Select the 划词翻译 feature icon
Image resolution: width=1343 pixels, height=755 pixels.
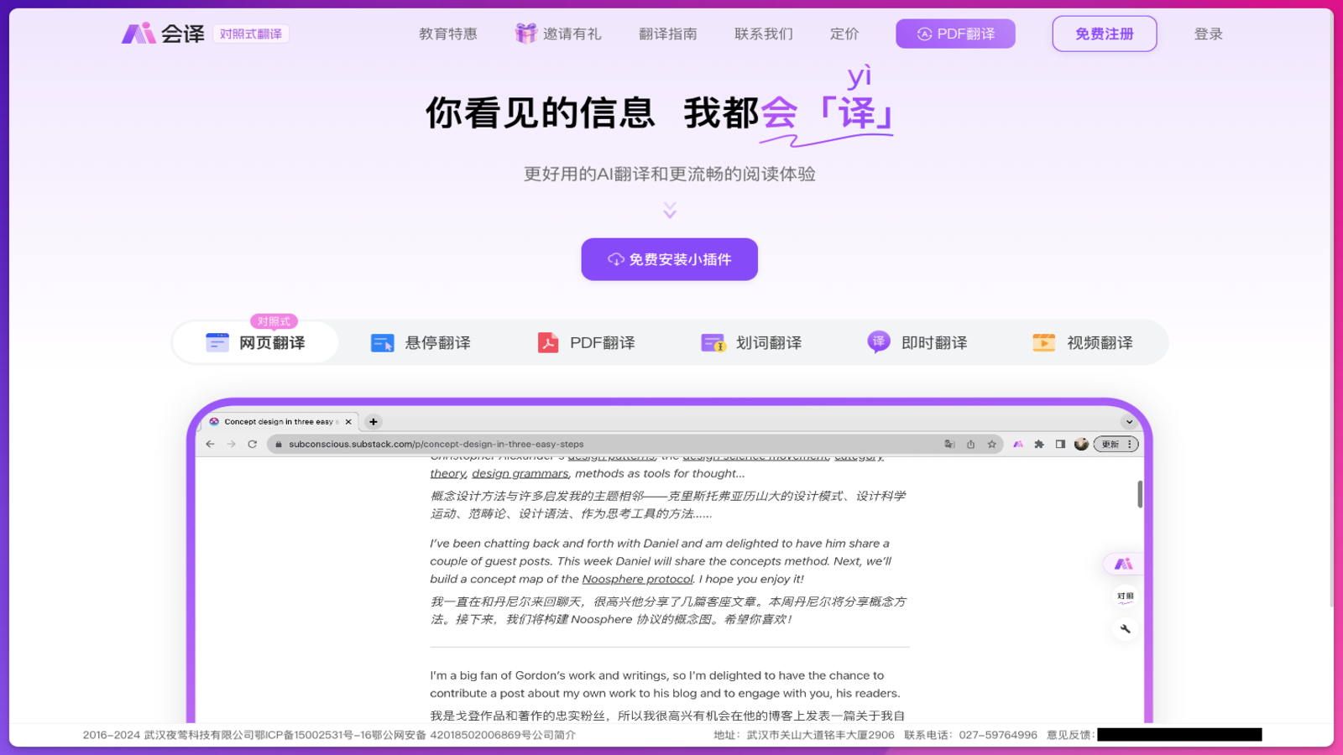(x=713, y=342)
